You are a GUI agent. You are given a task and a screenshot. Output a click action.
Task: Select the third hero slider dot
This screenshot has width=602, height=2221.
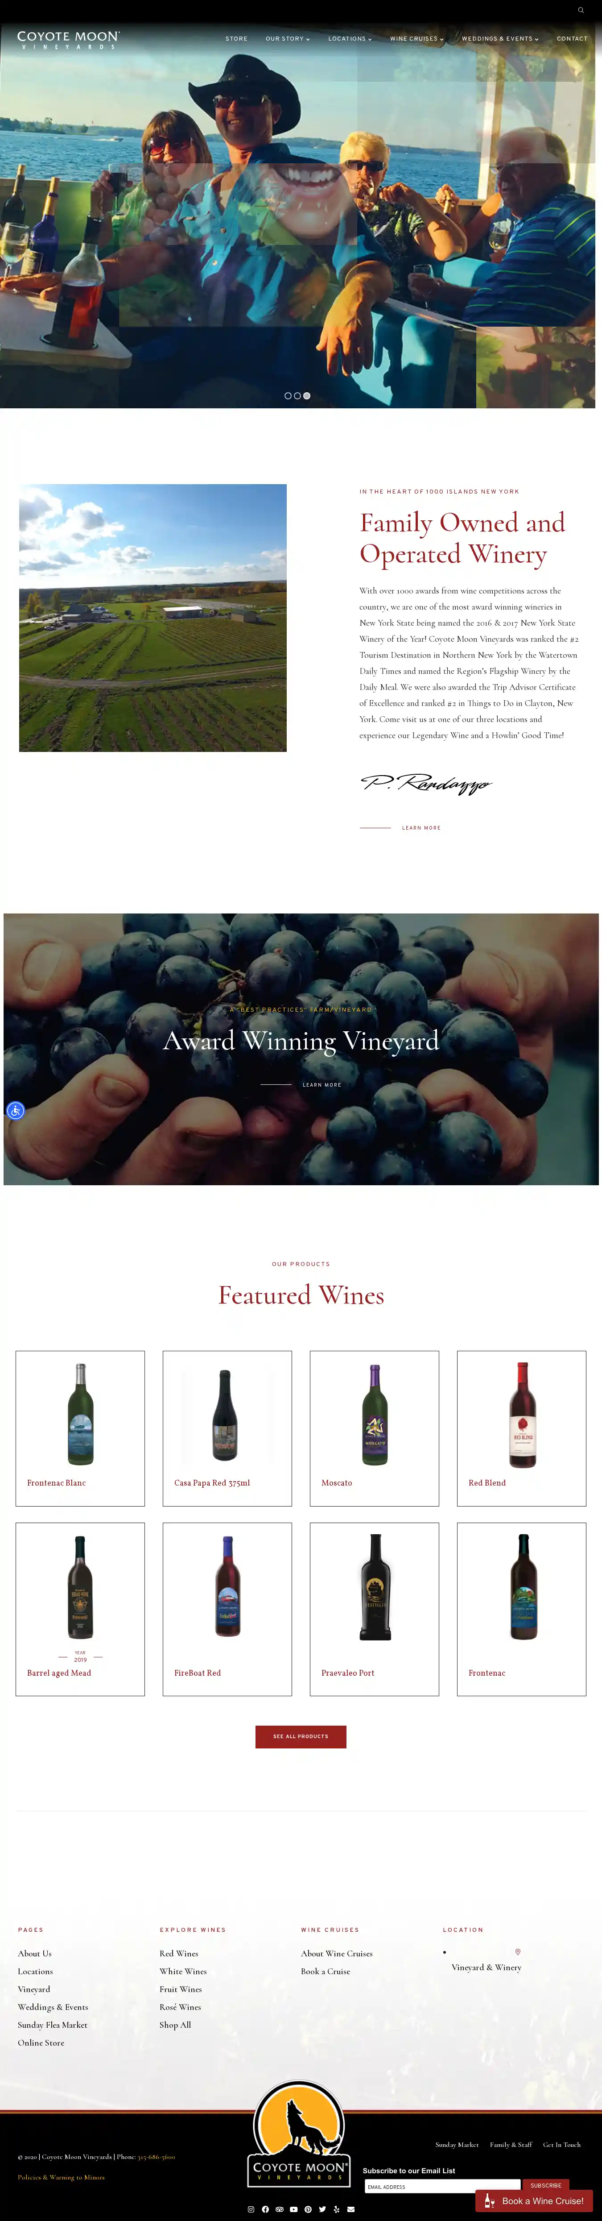tap(307, 396)
